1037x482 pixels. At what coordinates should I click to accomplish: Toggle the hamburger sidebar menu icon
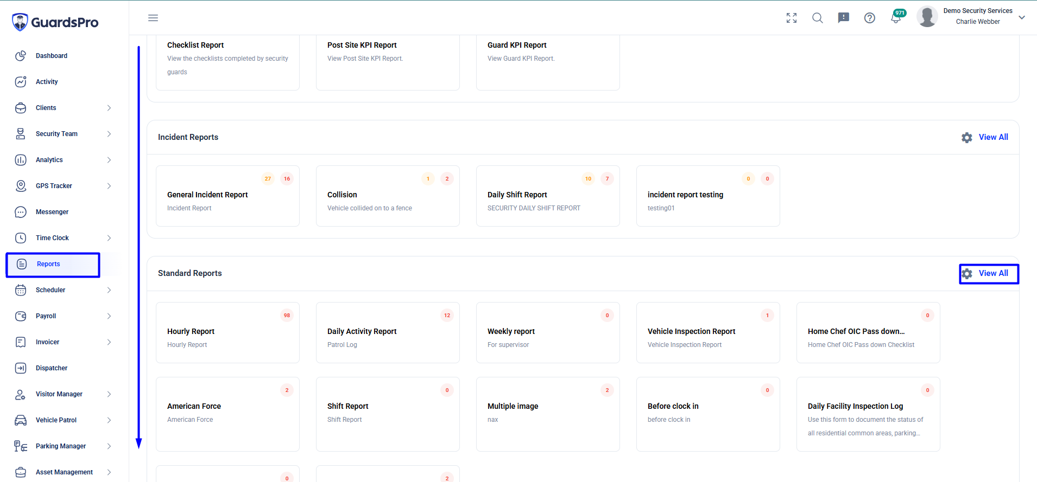coord(153,18)
